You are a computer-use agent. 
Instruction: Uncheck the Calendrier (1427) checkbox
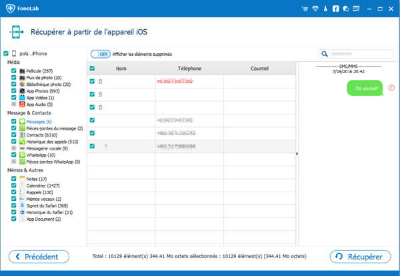(14, 186)
